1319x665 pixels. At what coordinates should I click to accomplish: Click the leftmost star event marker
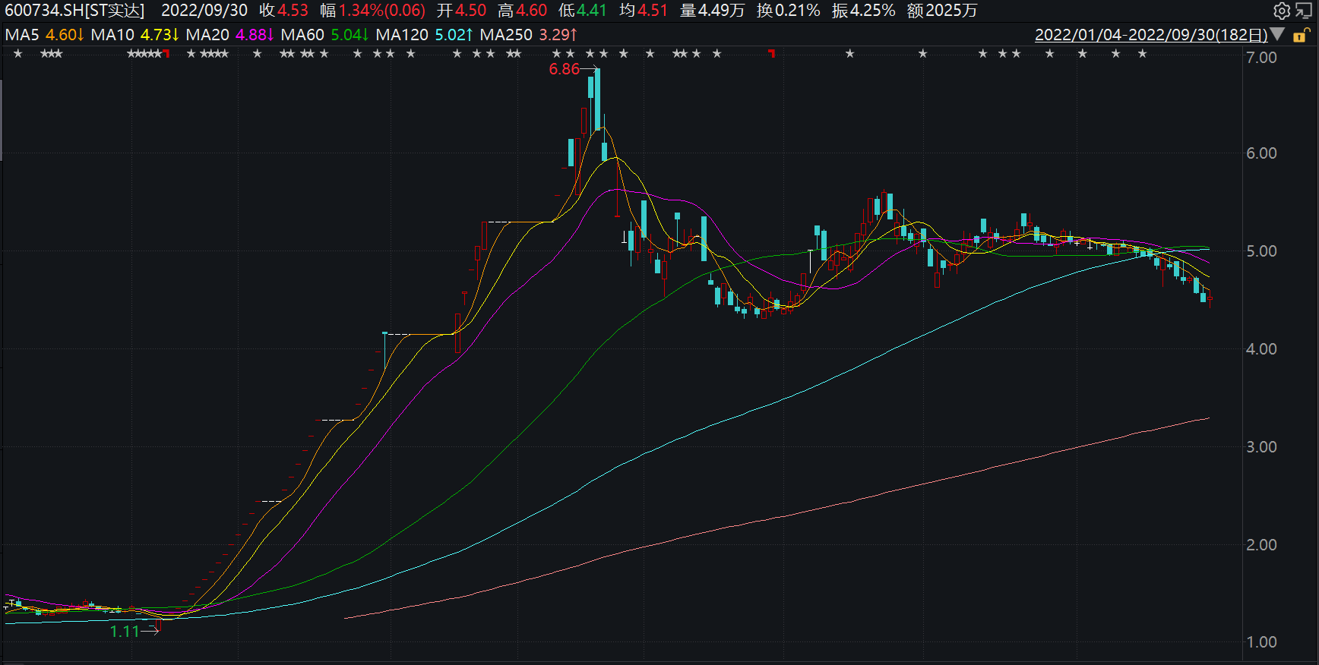18,54
